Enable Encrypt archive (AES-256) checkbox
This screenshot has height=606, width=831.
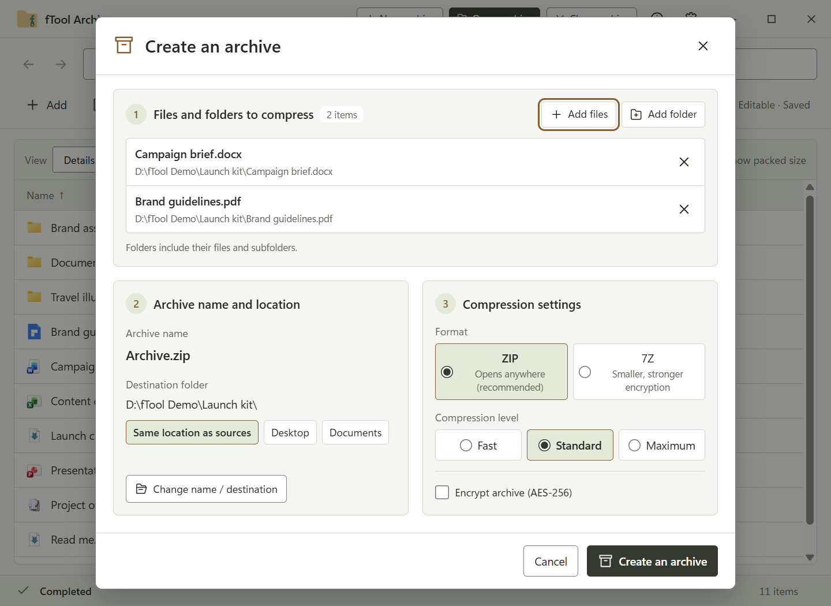click(442, 492)
